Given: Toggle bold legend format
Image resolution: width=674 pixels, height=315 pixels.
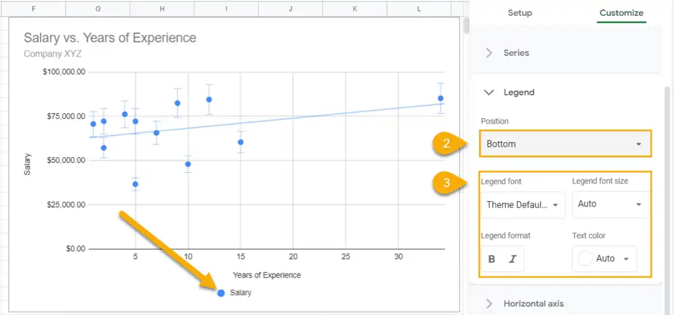Looking at the screenshot, I should (x=492, y=259).
